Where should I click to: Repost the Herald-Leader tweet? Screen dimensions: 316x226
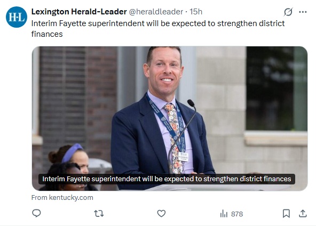99,213
